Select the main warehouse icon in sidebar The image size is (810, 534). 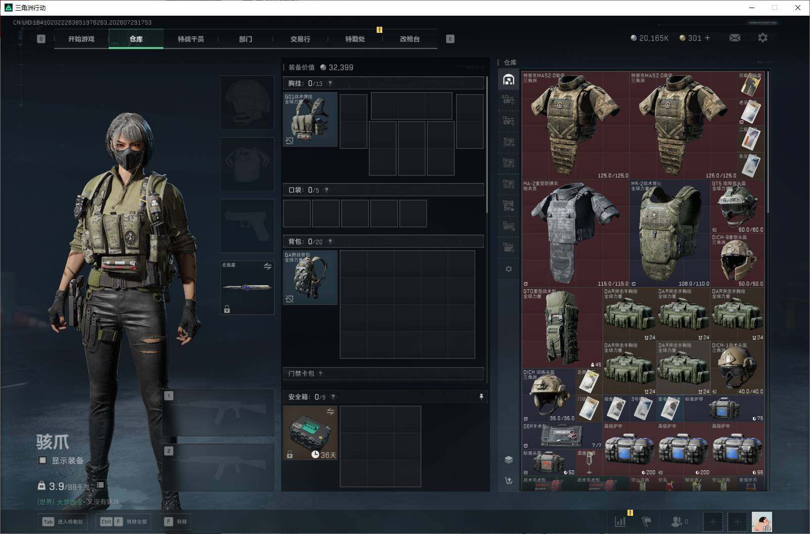click(509, 79)
